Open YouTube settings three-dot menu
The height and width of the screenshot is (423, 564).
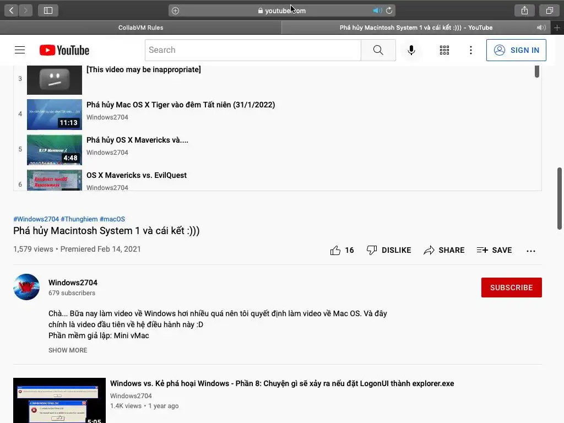[x=470, y=50]
